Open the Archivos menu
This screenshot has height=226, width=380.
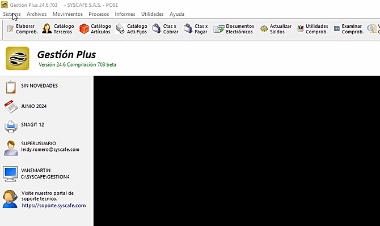37,14
